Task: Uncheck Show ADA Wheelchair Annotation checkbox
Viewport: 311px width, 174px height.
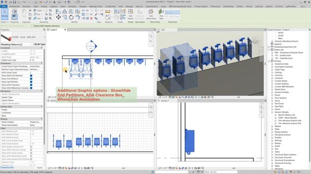Action: tap(31, 88)
